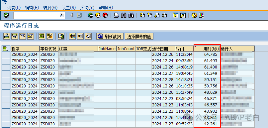Open Help with the yellow question mark
268x128 pixels.
tap(194, 15)
